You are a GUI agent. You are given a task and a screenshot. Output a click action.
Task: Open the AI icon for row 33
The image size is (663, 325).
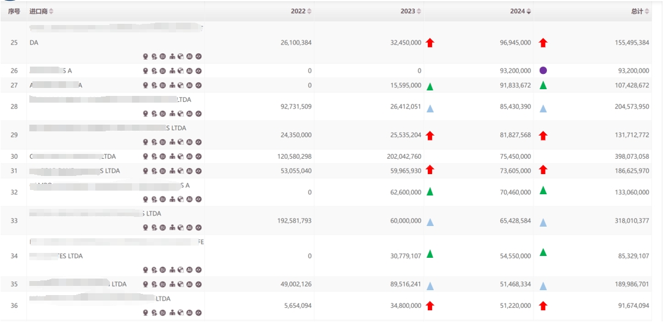(x=189, y=228)
